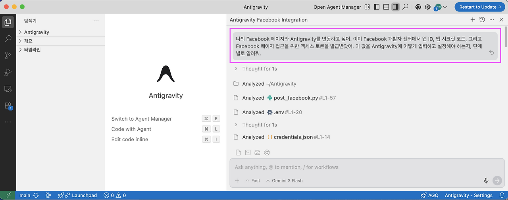Click the user account avatar

click(437, 7)
